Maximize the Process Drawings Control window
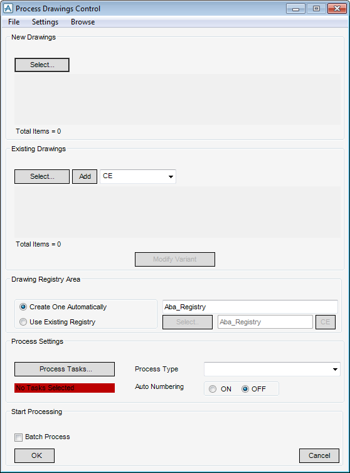Viewport: 350px width, 473px height. click(316, 8)
